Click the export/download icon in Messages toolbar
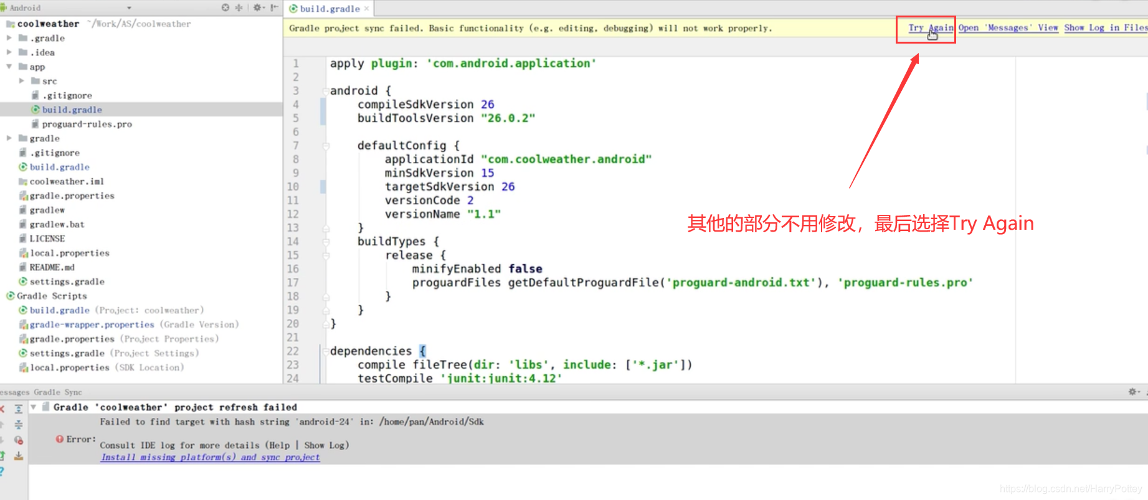 point(19,456)
